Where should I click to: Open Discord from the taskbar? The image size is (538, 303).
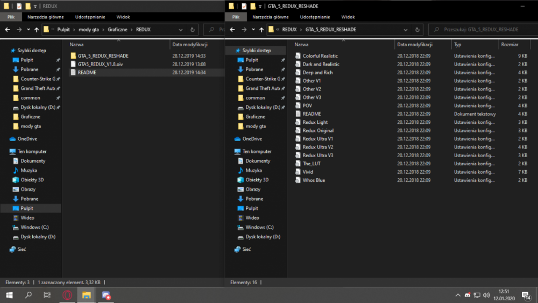pos(106,295)
